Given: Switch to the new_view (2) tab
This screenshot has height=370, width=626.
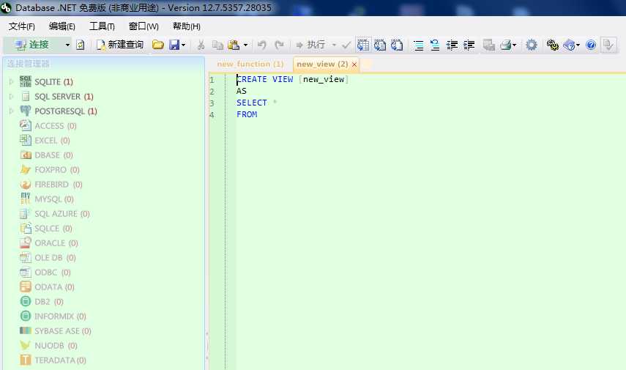Looking at the screenshot, I should coord(322,64).
